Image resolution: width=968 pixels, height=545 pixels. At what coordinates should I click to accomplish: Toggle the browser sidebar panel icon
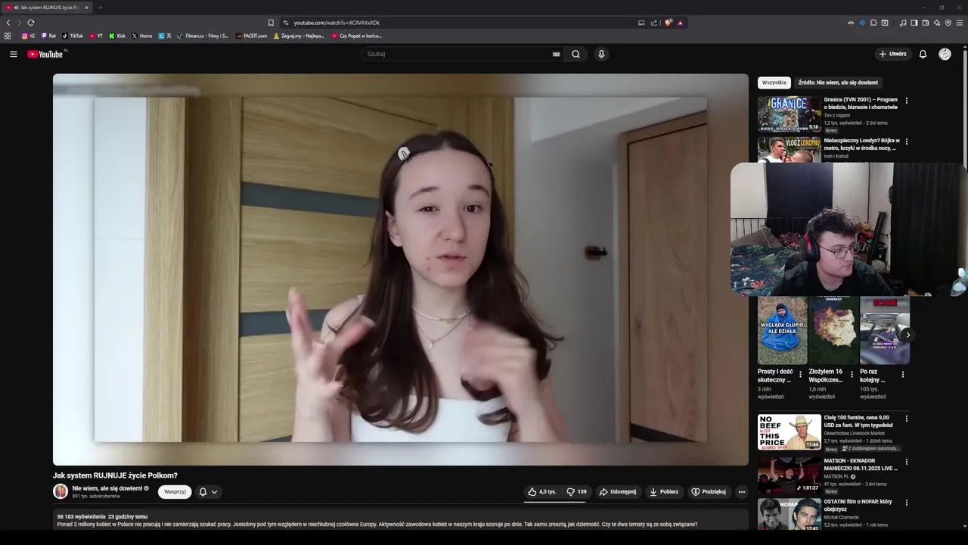pos(914,23)
